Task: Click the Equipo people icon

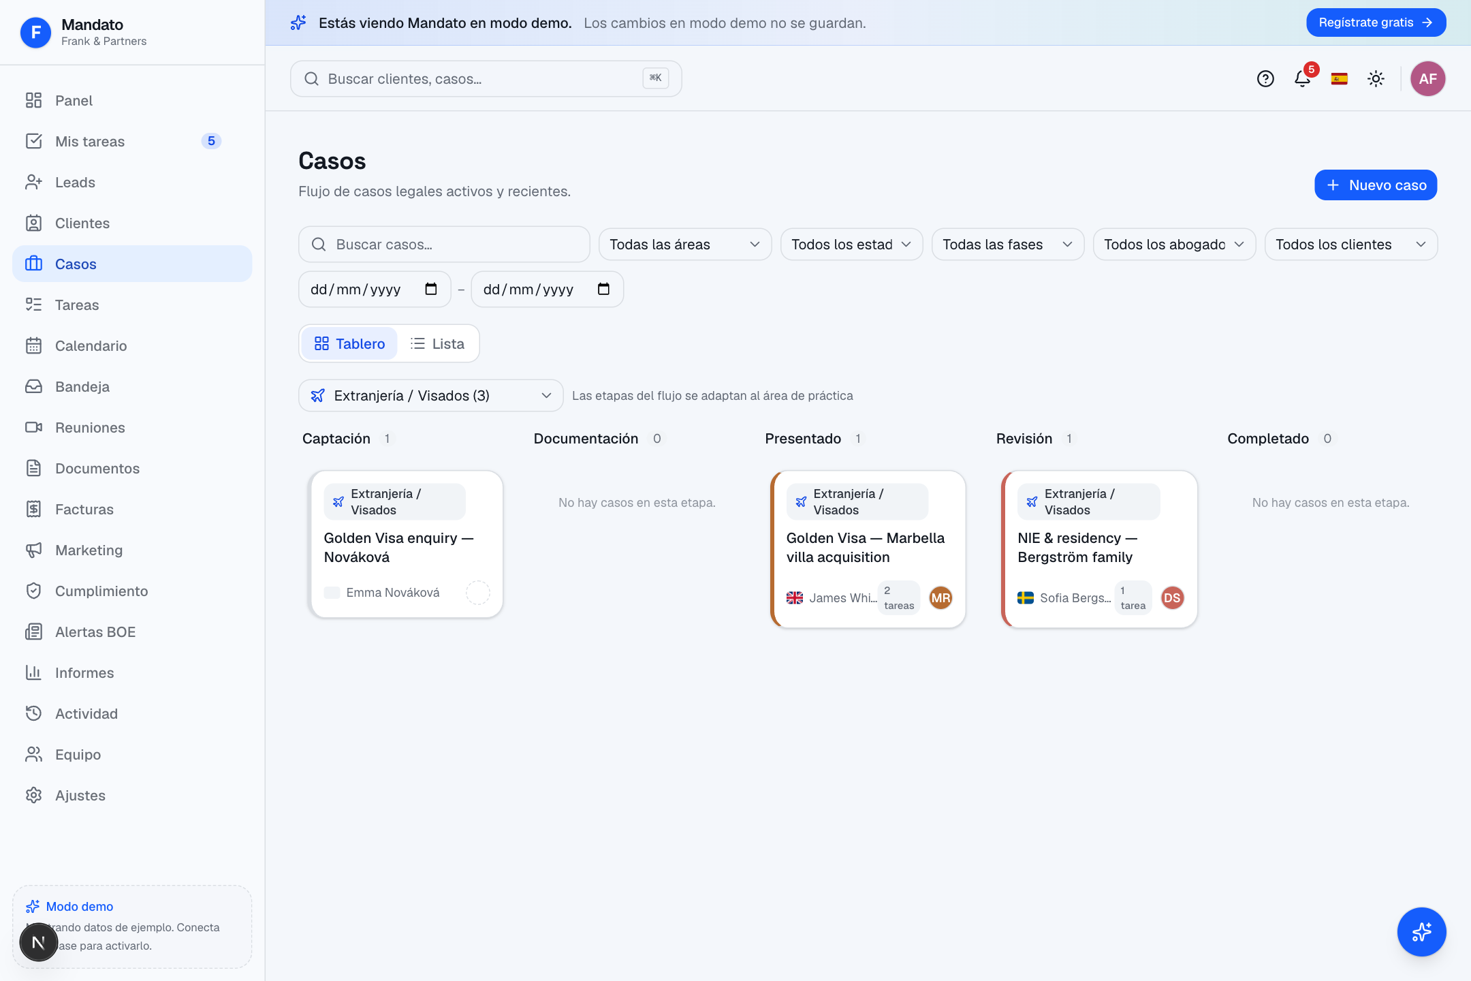Action: tap(33, 754)
